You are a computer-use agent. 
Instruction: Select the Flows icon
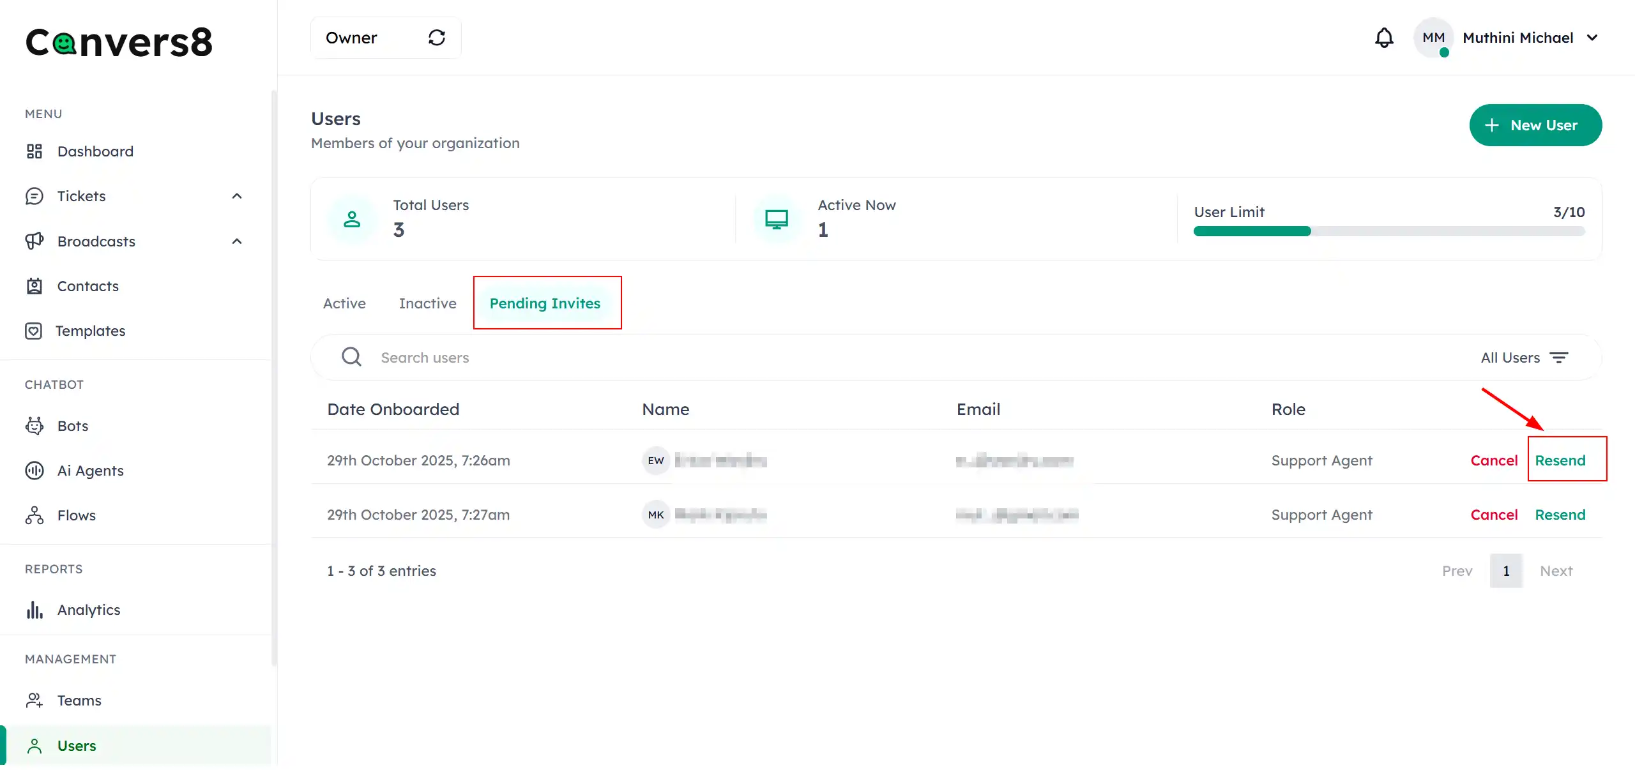tap(34, 515)
